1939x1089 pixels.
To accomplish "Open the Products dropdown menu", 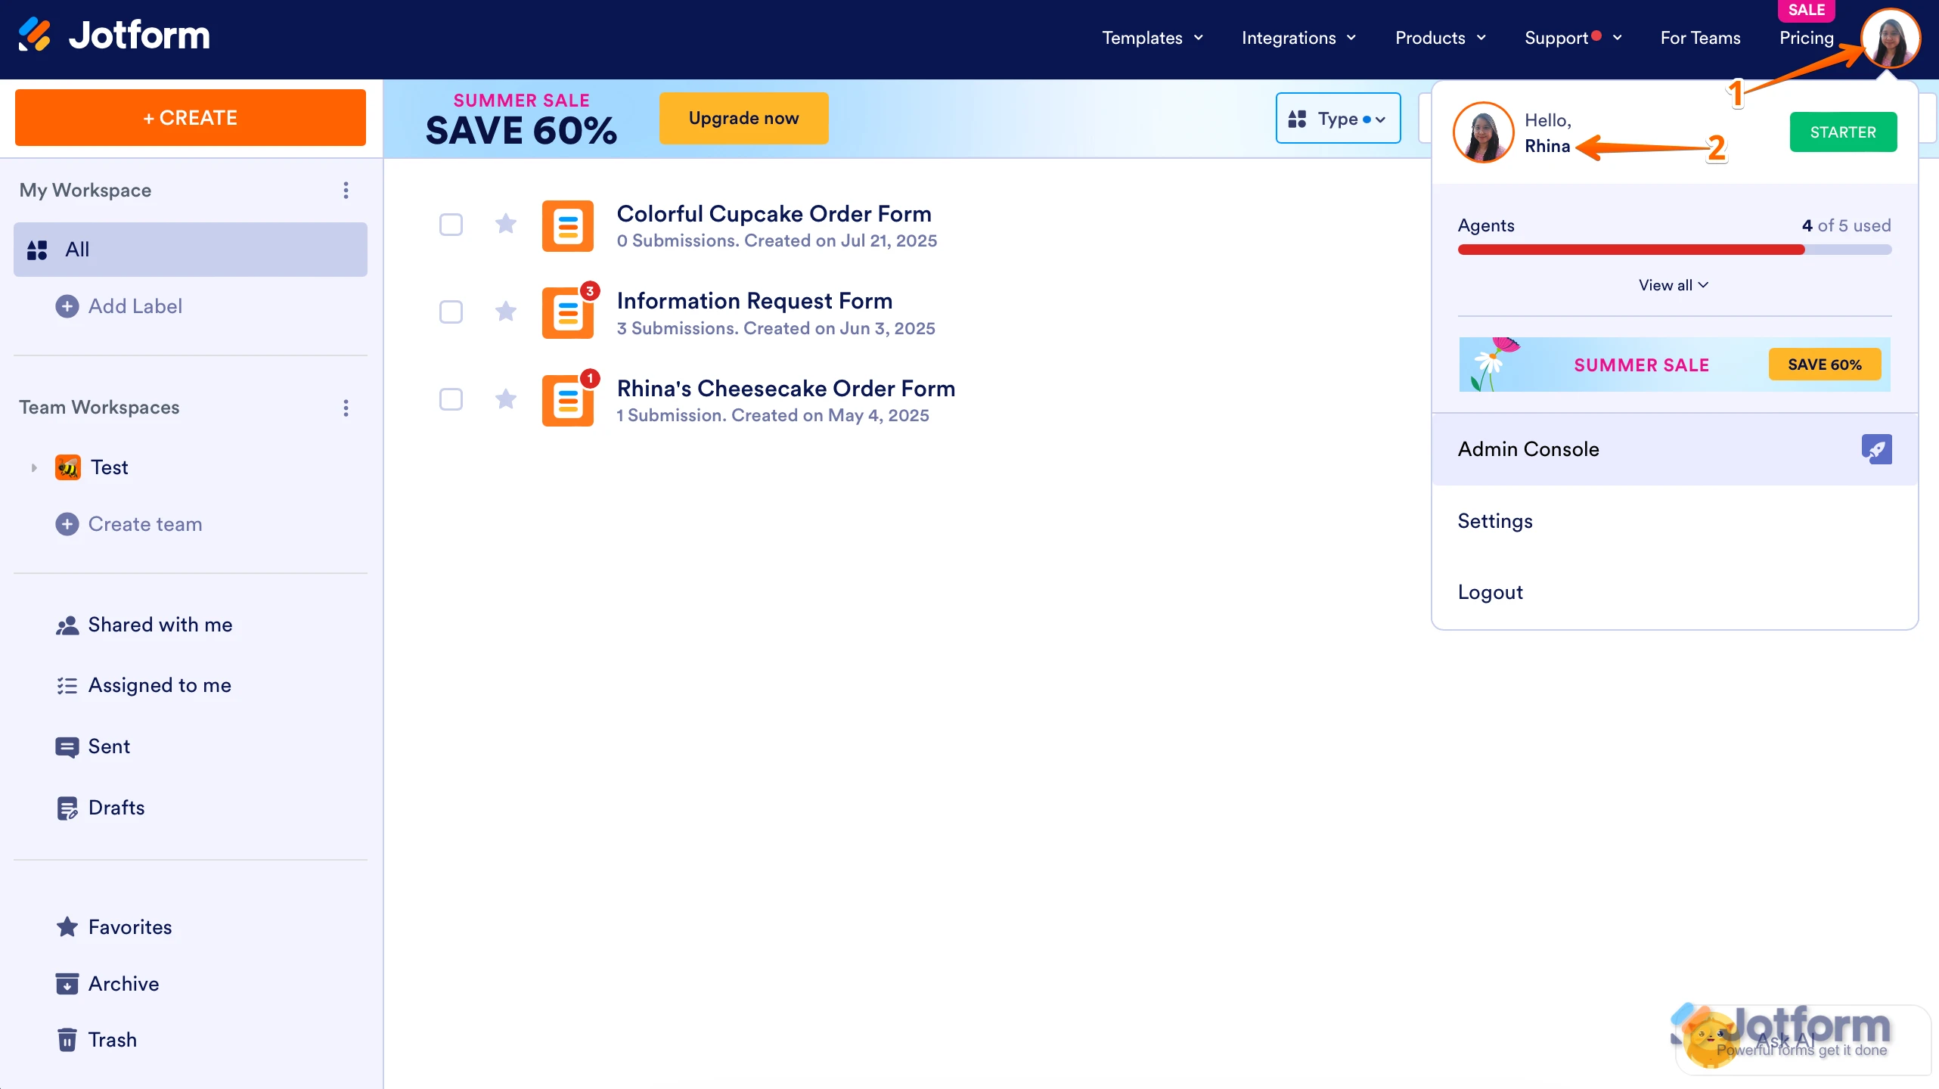I will tap(1441, 38).
